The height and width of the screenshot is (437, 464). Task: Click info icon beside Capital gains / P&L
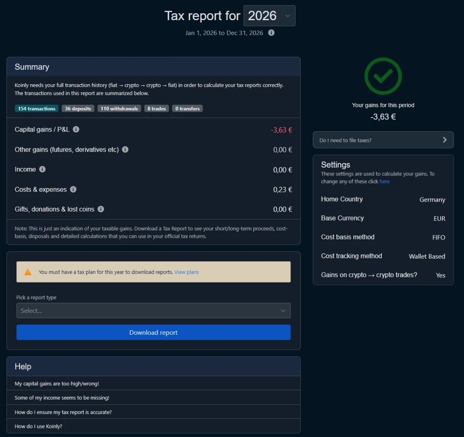click(x=76, y=129)
